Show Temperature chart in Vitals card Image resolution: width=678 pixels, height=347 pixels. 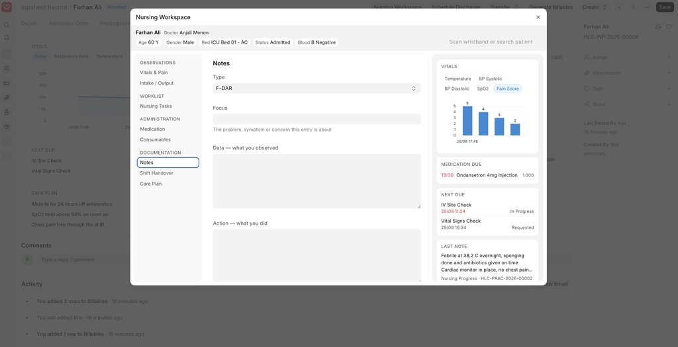click(x=458, y=79)
